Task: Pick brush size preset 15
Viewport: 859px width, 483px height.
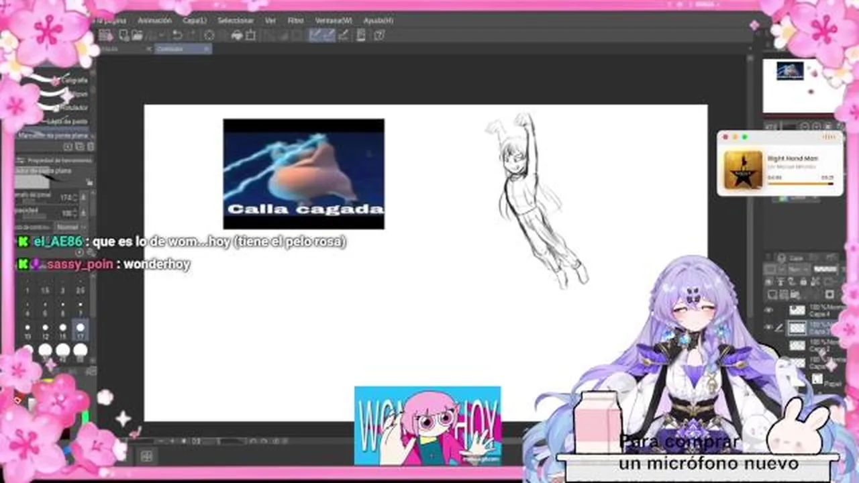Action: [62, 329]
